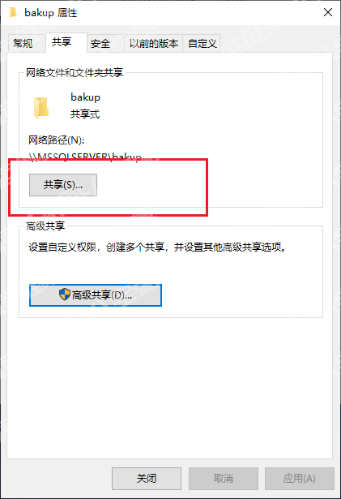Close the bakup 属性 dialog with X

point(328,12)
